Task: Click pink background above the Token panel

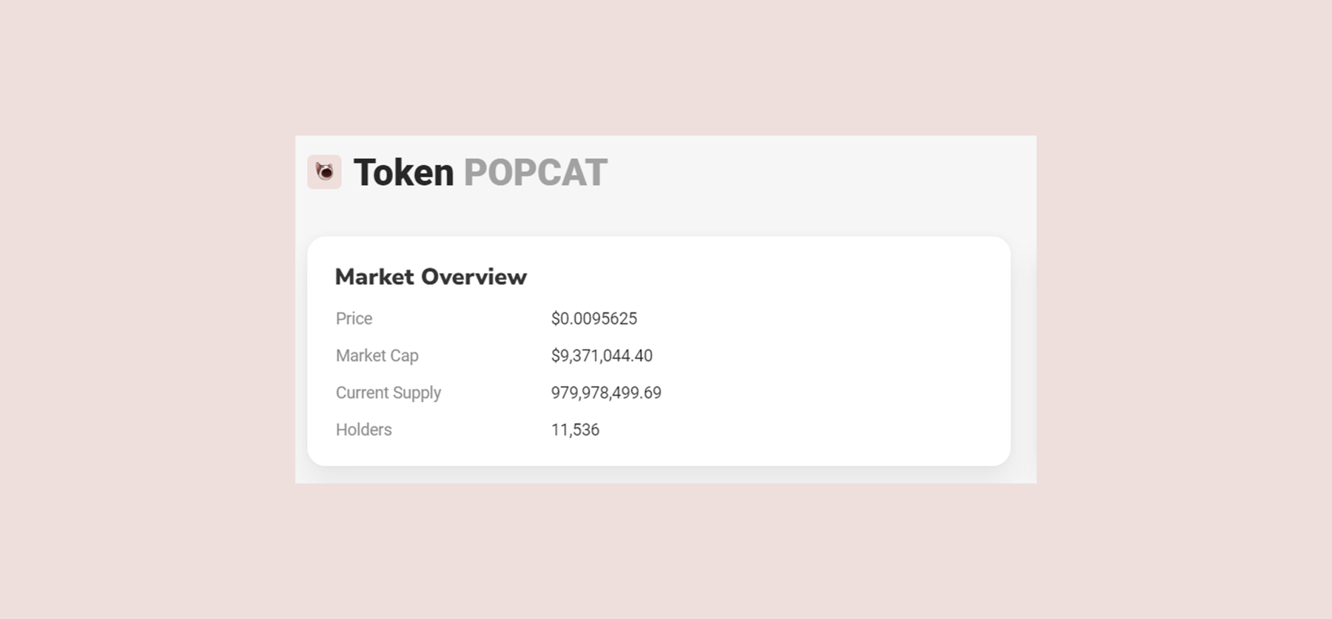Action: pos(666,67)
